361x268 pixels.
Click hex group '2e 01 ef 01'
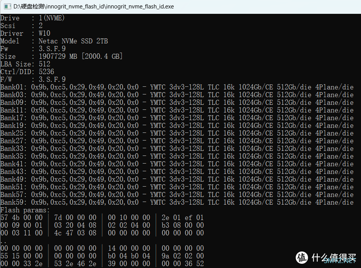[182, 217]
